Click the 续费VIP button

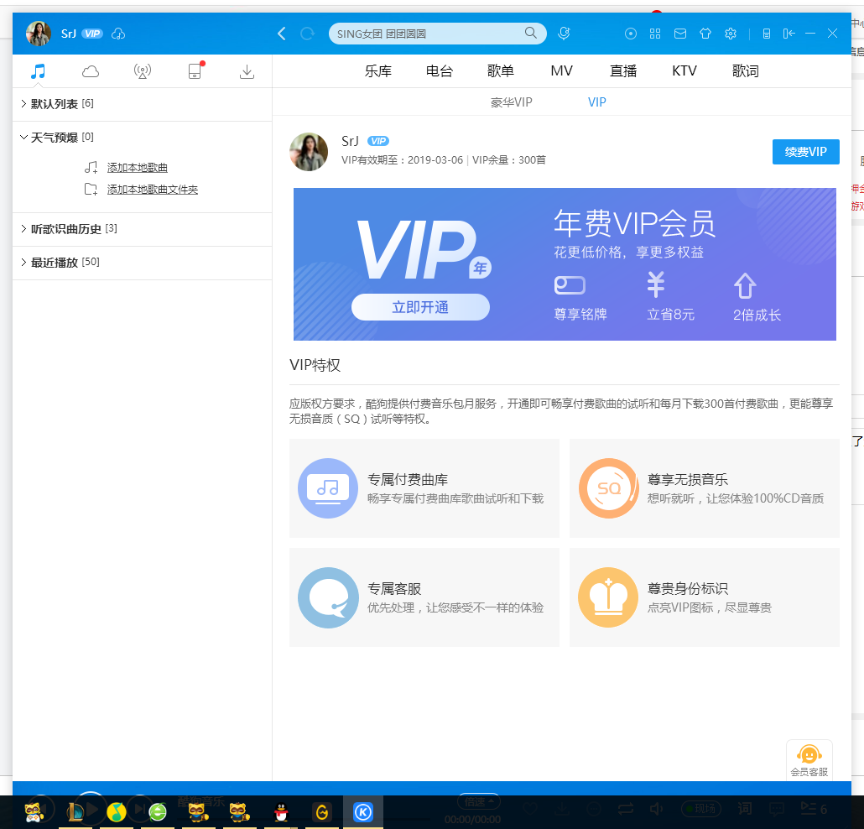[x=805, y=152]
